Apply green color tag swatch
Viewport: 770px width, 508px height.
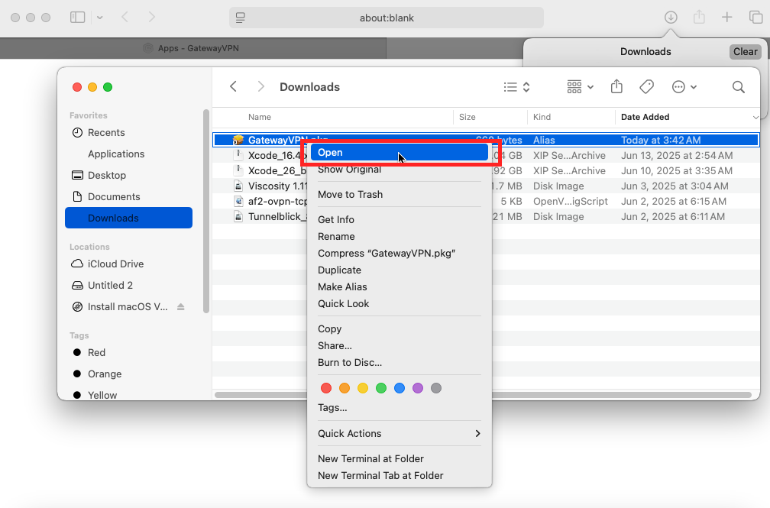381,388
